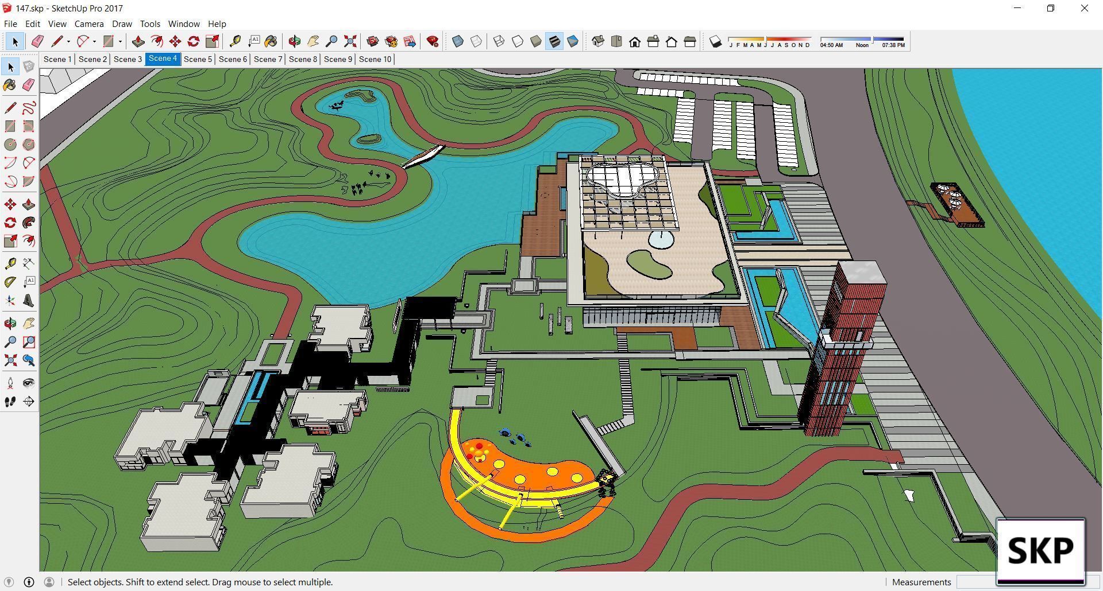Select the Circle tool in left toolbar
Screen dimensions: 1103x591
pyautogui.click(x=10, y=145)
